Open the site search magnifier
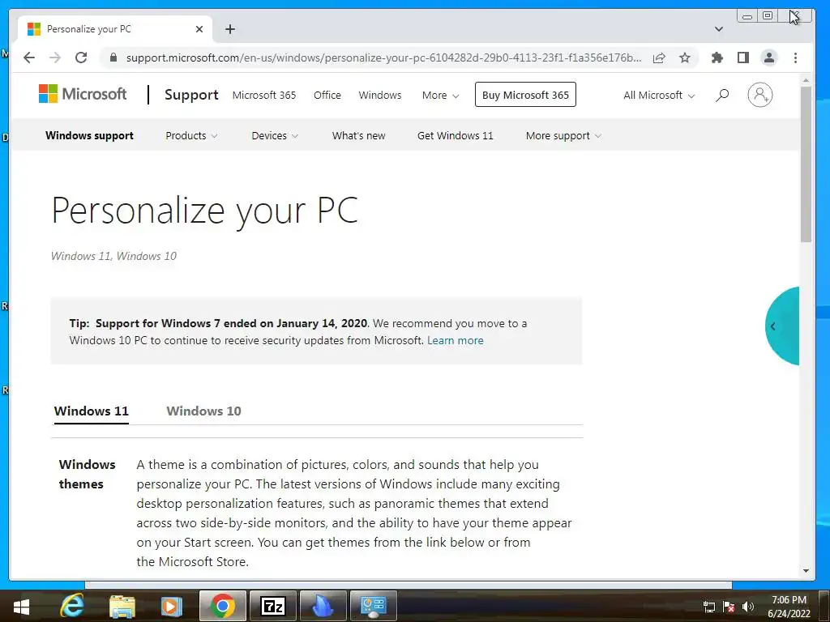The width and height of the screenshot is (830, 622). point(722,96)
